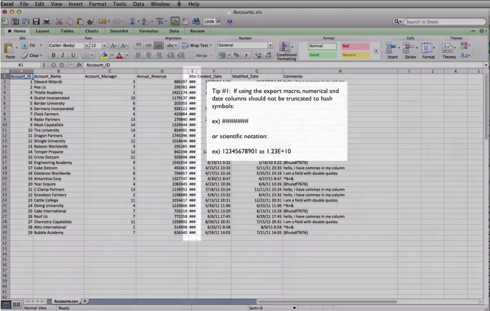Open the Wrap Text dropdown
Viewport: 490px width, 311px height.
(210, 46)
